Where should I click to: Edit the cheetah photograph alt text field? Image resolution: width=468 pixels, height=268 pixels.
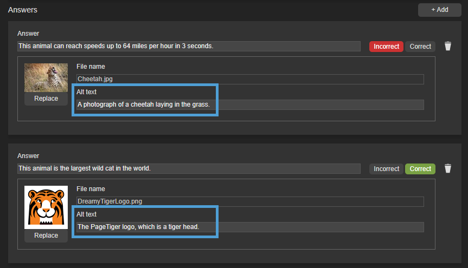coord(249,104)
